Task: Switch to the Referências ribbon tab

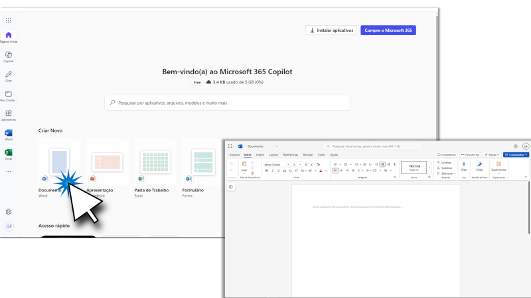Action: click(x=291, y=155)
